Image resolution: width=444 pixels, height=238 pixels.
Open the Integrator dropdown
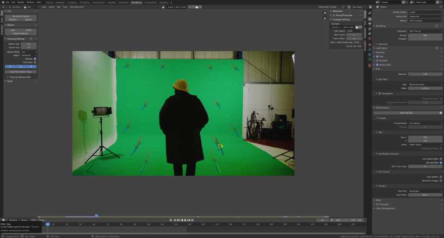425,31
